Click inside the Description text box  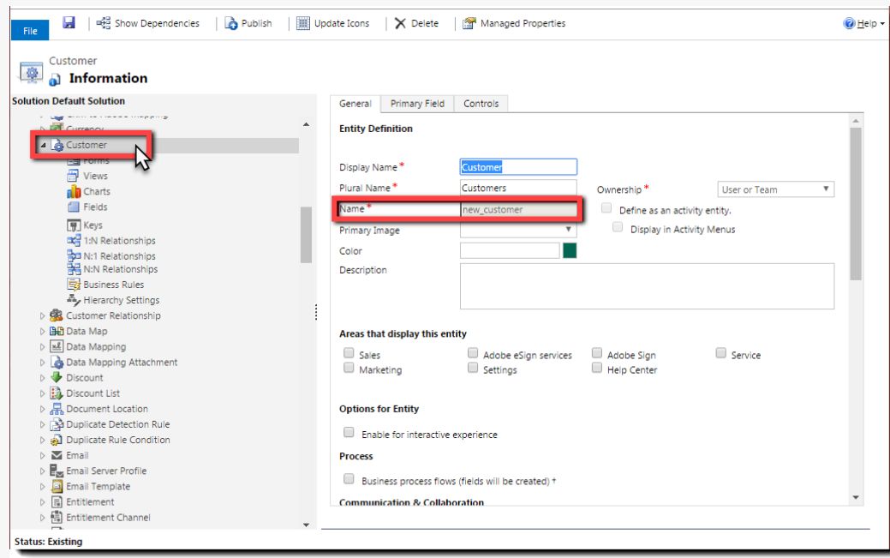647,285
